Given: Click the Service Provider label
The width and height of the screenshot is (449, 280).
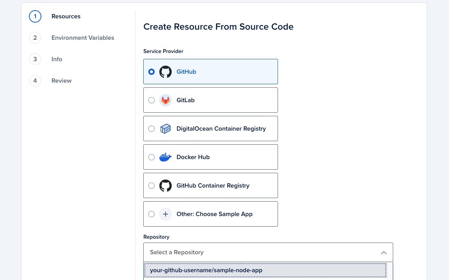Looking at the screenshot, I should click(x=163, y=51).
